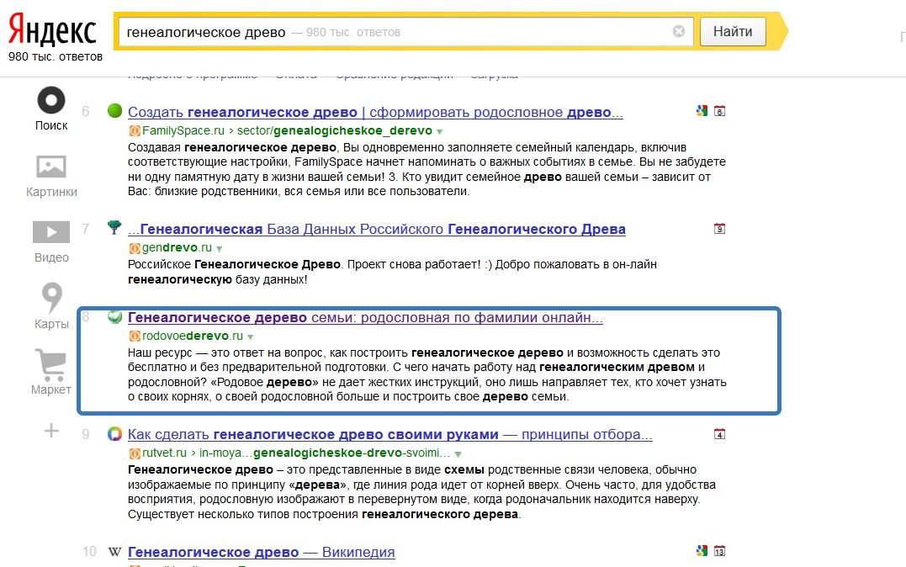906x567 pixels.
Task: Click the colored puzzle icon beside the Википедия result
Action: pyautogui.click(x=702, y=551)
